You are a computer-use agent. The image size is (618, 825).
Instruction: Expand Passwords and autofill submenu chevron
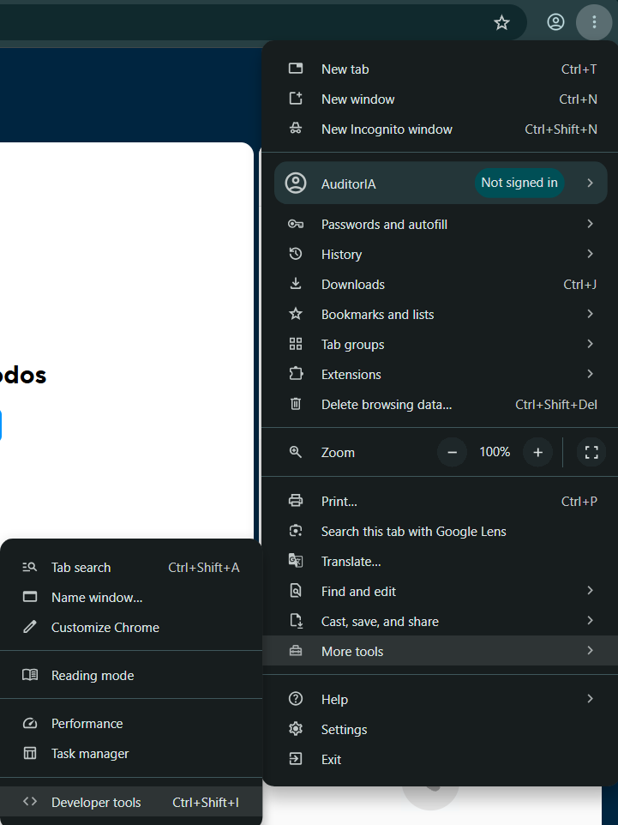pyautogui.click(x=590, y=224)
